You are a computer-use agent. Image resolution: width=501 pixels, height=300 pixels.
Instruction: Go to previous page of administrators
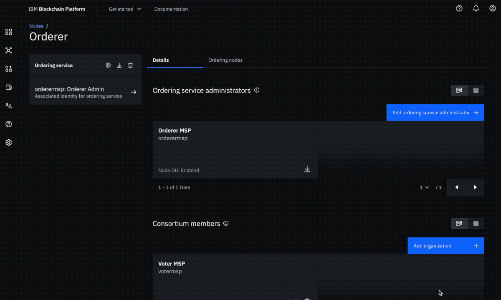456,187
